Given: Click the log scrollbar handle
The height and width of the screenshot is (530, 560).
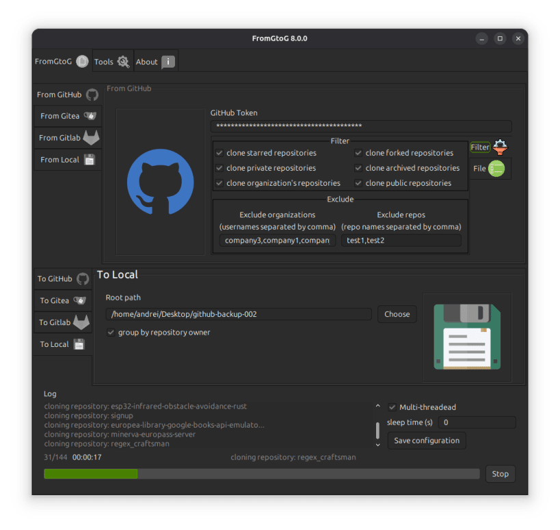Looking at the screenshot, I should click(x=378, y=430).
